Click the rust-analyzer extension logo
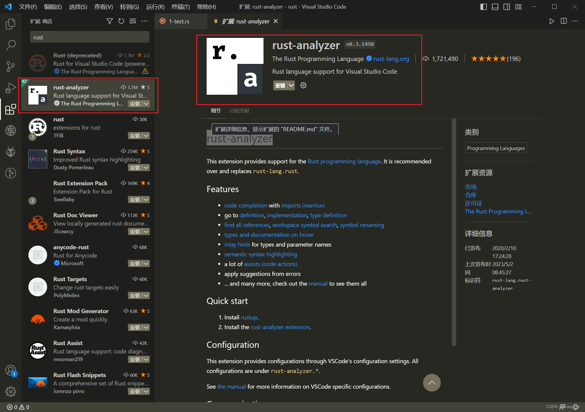Viewport: 585px width, 412px height. pos(235,66)
